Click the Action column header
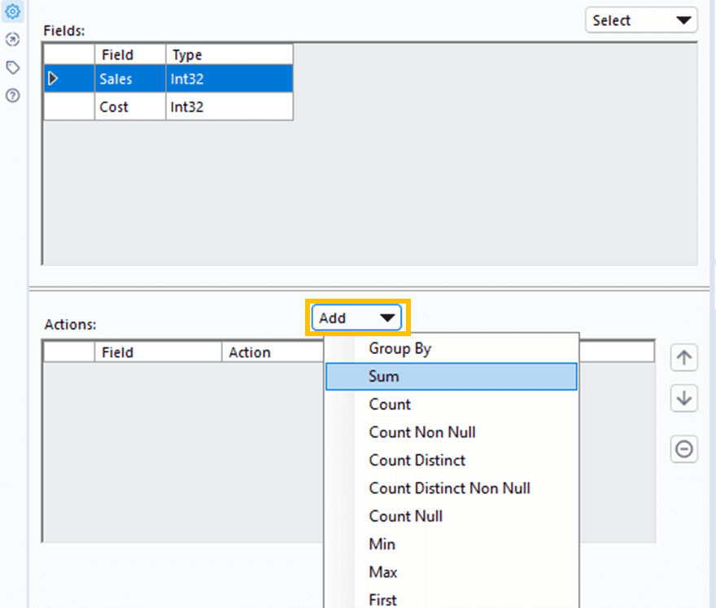Viewport: 716px width, 608px height. coord(249,352)
